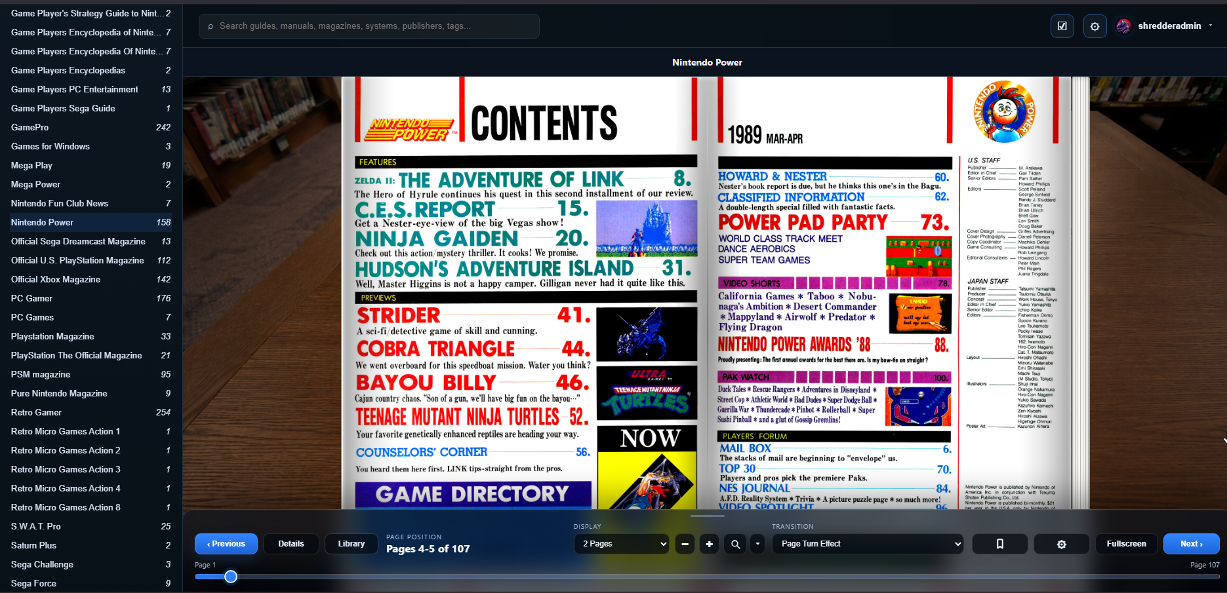Open Games for Windows entry
Image resolution: width=1227 pixels, height=593 pixels.
[91, 146]
